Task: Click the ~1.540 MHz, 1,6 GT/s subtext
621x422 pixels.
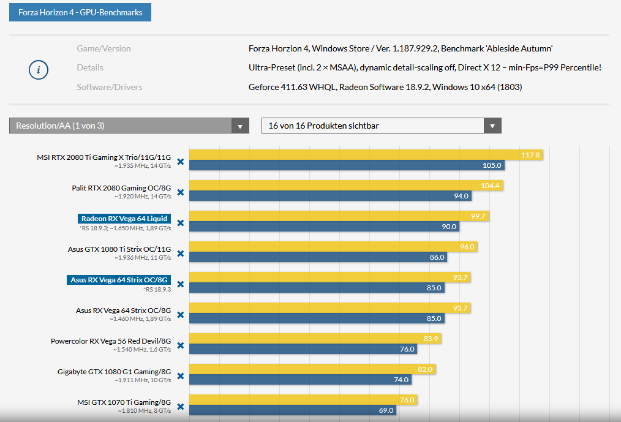Action: point(142,350)
